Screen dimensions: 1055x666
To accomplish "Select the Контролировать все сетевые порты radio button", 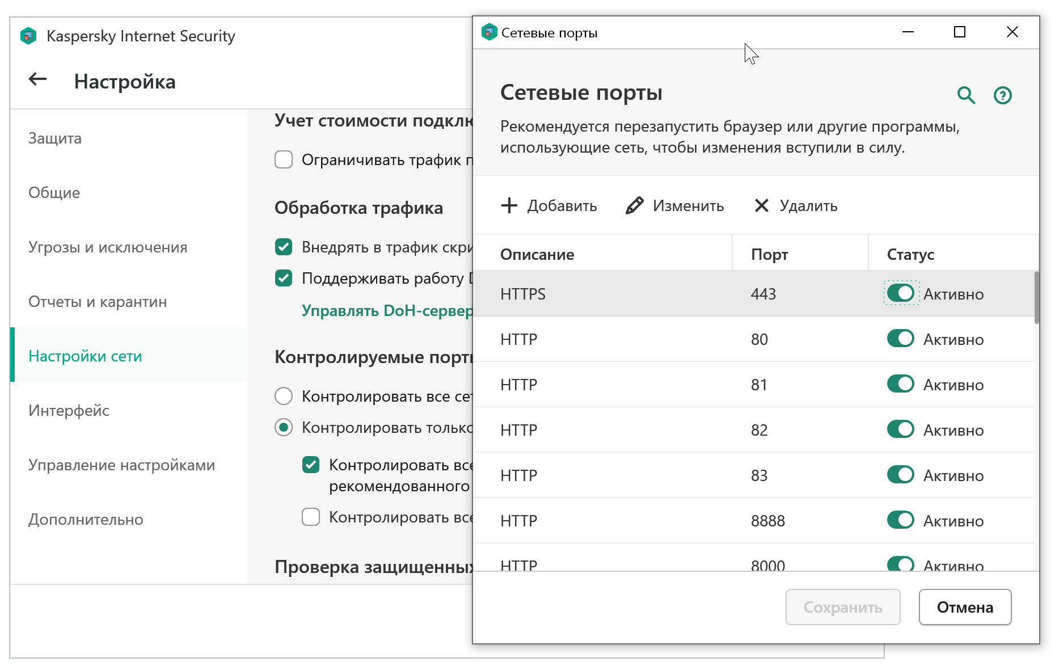I will (284, 396).
